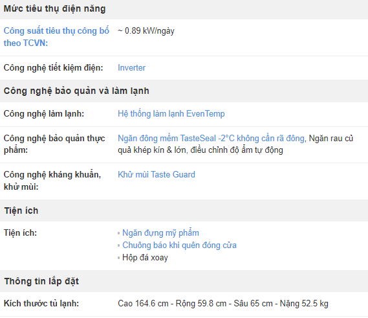Click the Ngăn rau củ quả khép kín text

[x=235, y=144]
